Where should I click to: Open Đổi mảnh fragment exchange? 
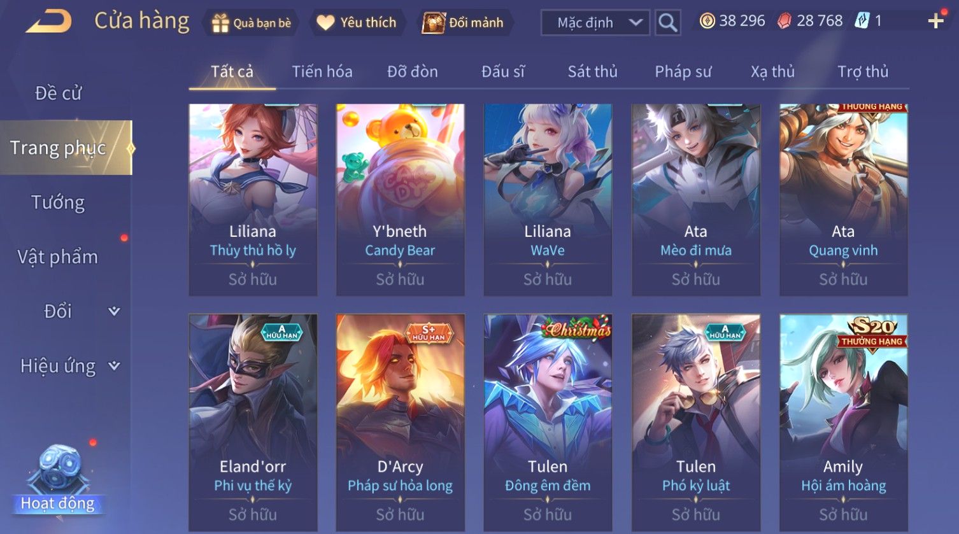[x=433, y=23]
